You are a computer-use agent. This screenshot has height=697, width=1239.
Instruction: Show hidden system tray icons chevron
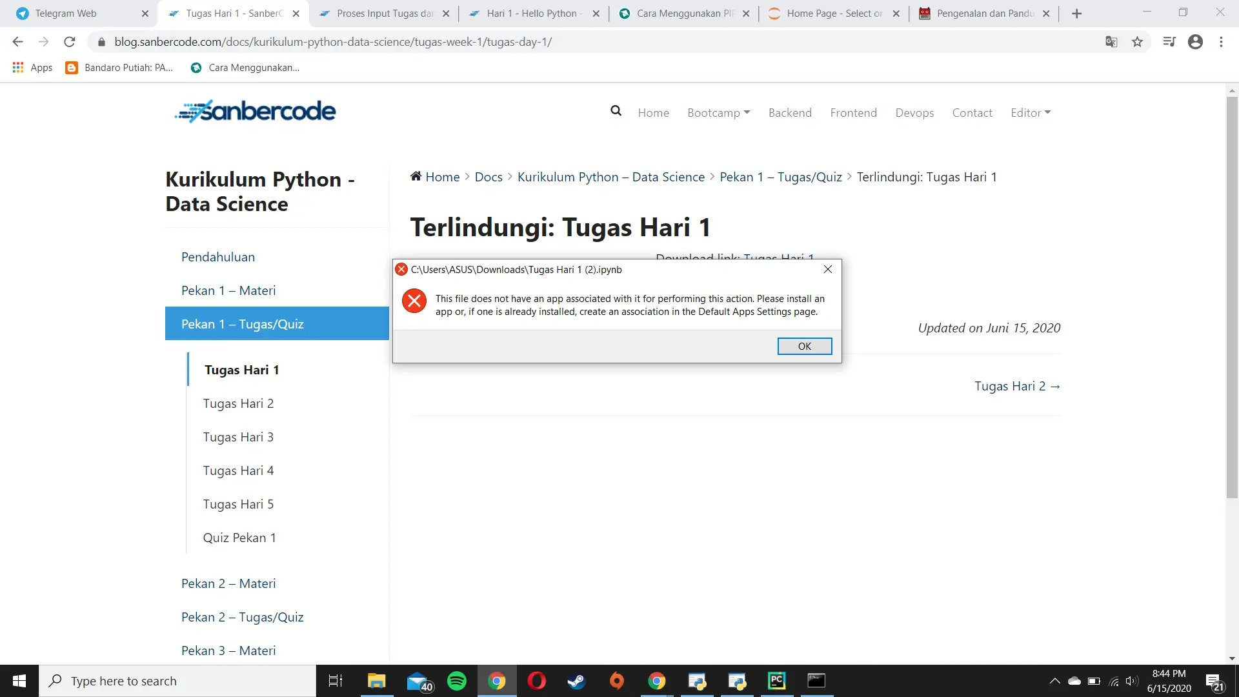[x=1054, y=681]
